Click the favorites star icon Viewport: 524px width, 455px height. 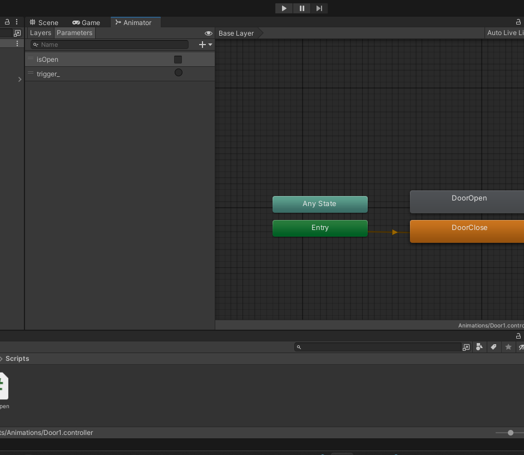tap(508, 347)
